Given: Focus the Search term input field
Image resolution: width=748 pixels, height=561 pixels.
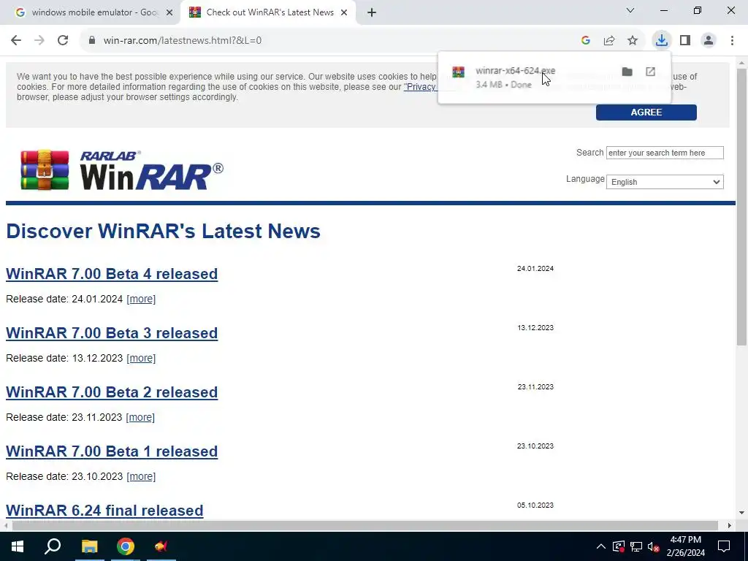Looking at the screenshot, I should (x=665, y=153).
